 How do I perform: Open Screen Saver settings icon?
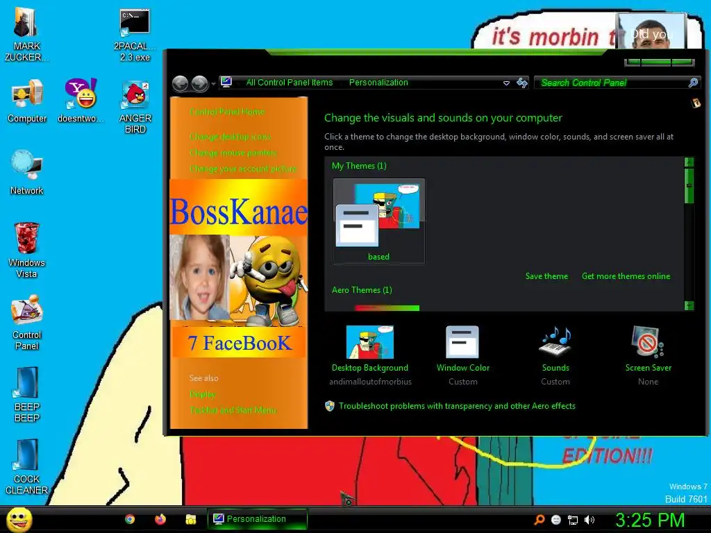[x=648, y=341]
